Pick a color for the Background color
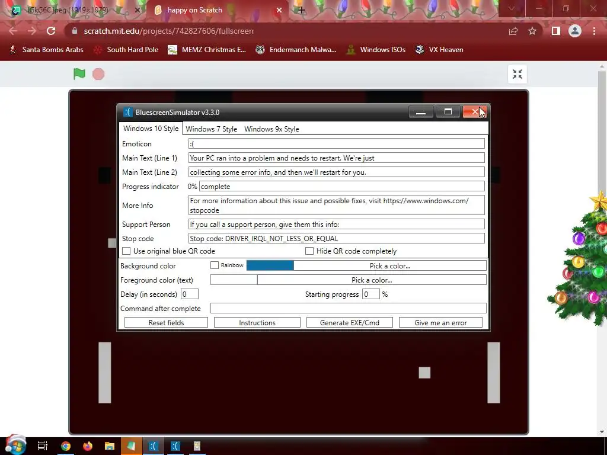The height and width of the screenshot is (455, 607). point(390,266)
